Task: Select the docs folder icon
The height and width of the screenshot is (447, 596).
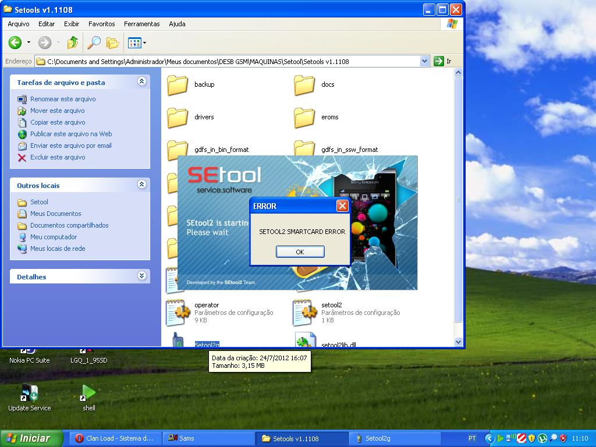Action: click(304, 85)
